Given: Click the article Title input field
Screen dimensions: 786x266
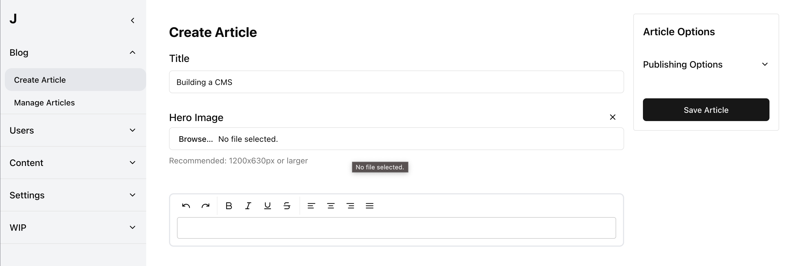Looking at the screenshot, I should (x=396, y=82).
